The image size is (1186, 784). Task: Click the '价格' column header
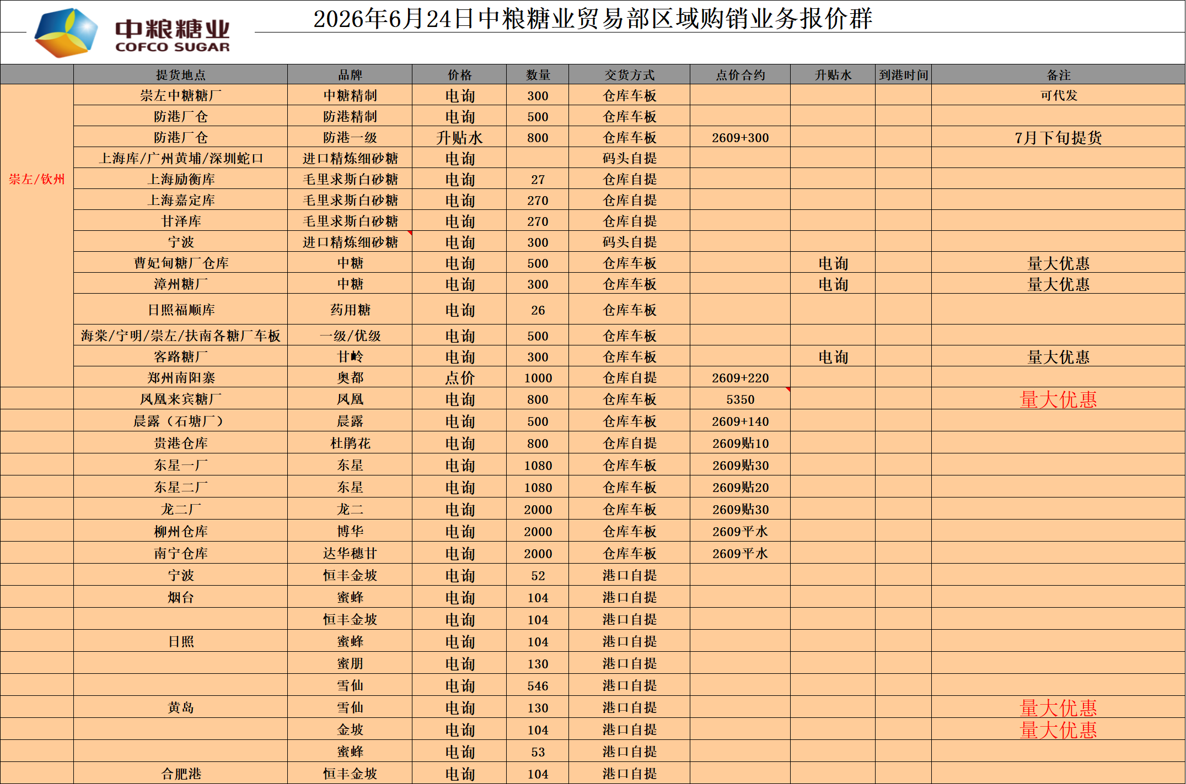pos(459,75)
